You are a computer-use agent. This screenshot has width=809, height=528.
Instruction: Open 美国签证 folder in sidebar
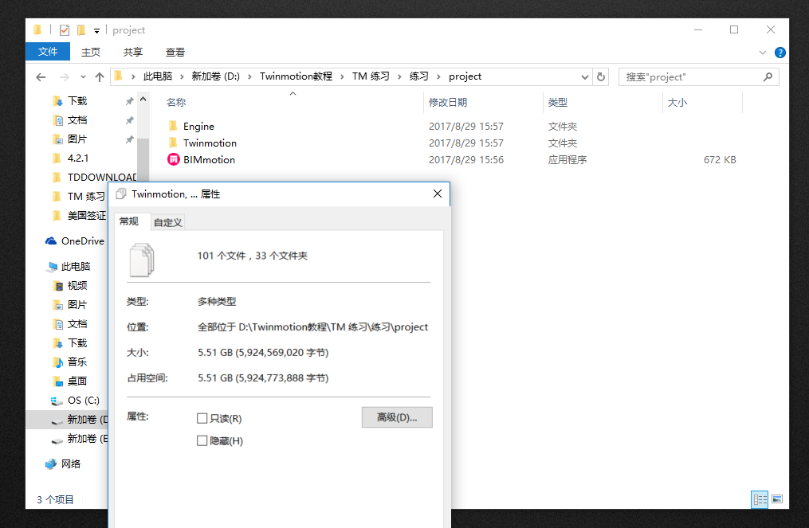79,216
